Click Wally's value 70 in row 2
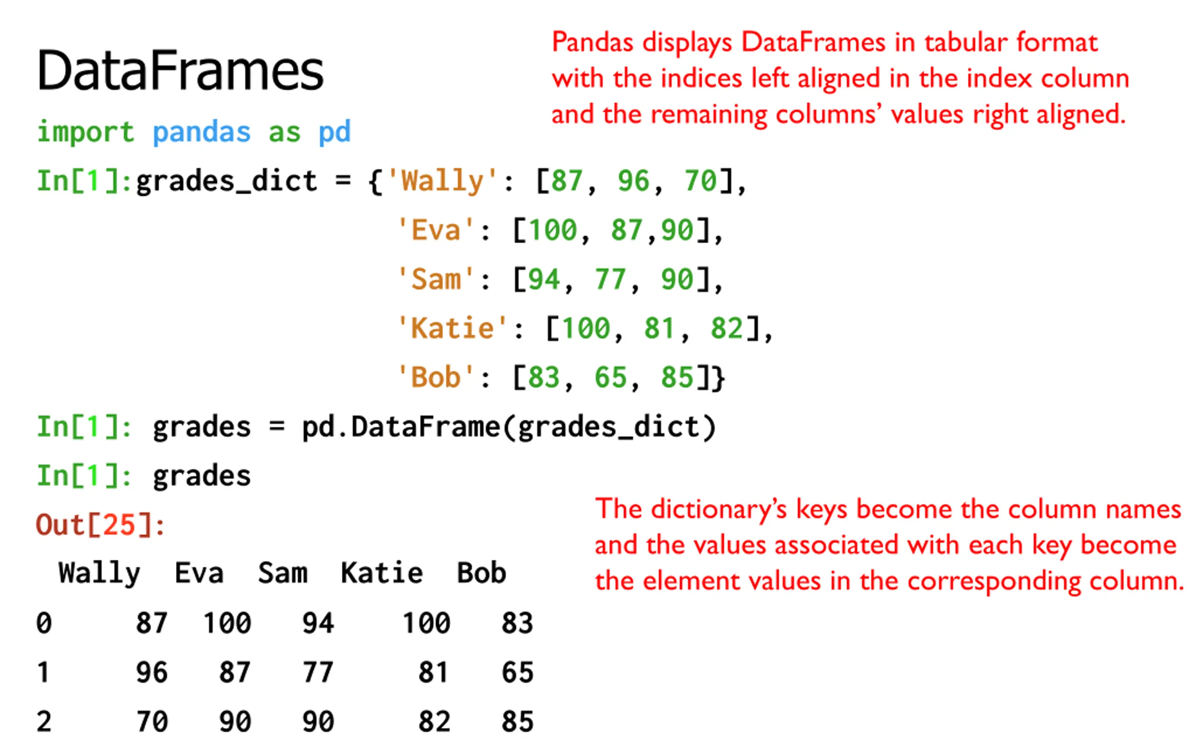 [x=152, y=722]
